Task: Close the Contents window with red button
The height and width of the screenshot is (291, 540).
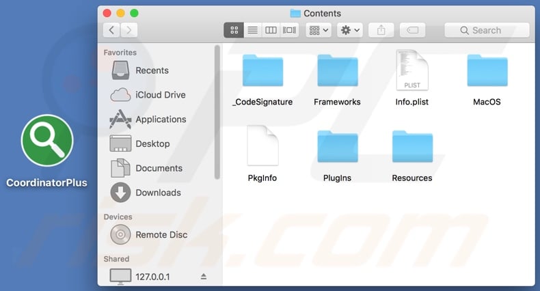Action: (107, 13)
